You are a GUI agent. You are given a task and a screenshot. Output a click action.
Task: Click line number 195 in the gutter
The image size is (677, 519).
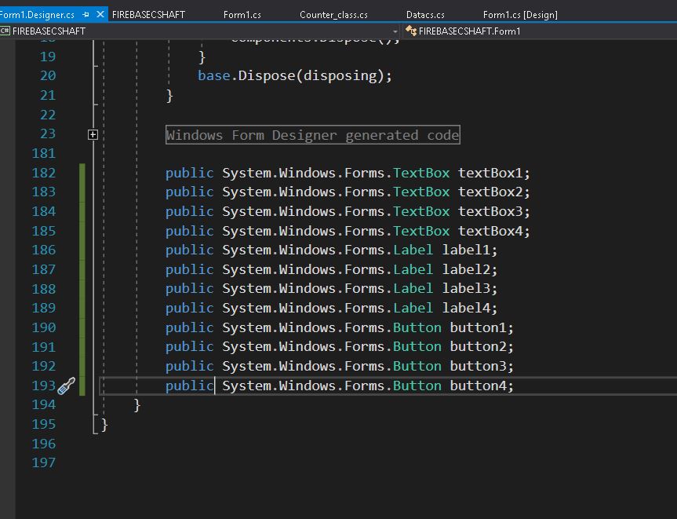[x=43, y=424]
